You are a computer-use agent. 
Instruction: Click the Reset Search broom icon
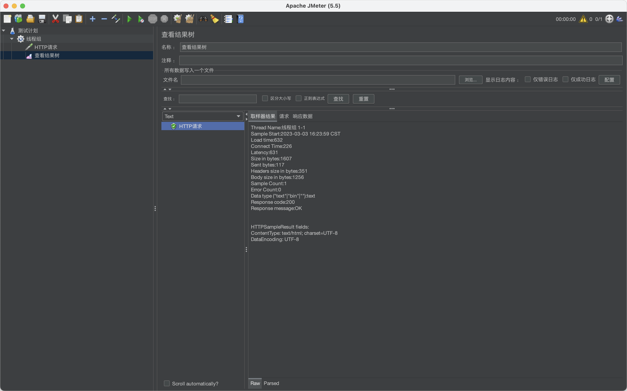[x=215, y=19]
